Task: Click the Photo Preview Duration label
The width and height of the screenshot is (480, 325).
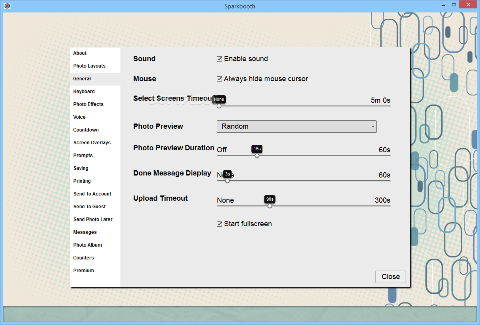Action: [174, 148]
